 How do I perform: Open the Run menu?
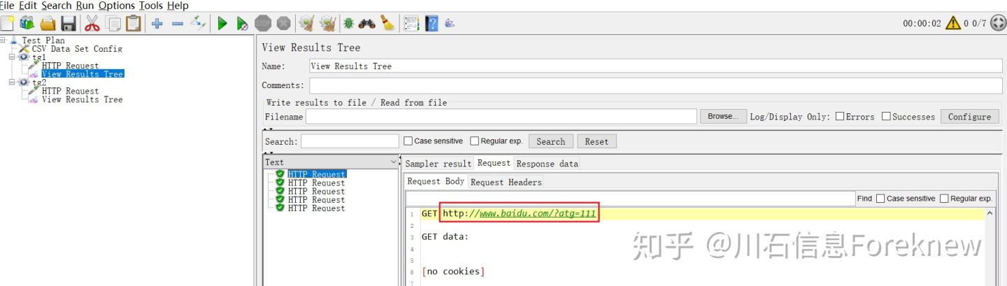coord(85,6)
